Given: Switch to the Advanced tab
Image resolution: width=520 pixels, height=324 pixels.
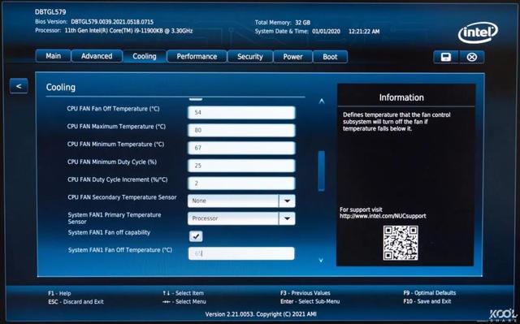Looking at the screenshot, I should tap(97, 56).
